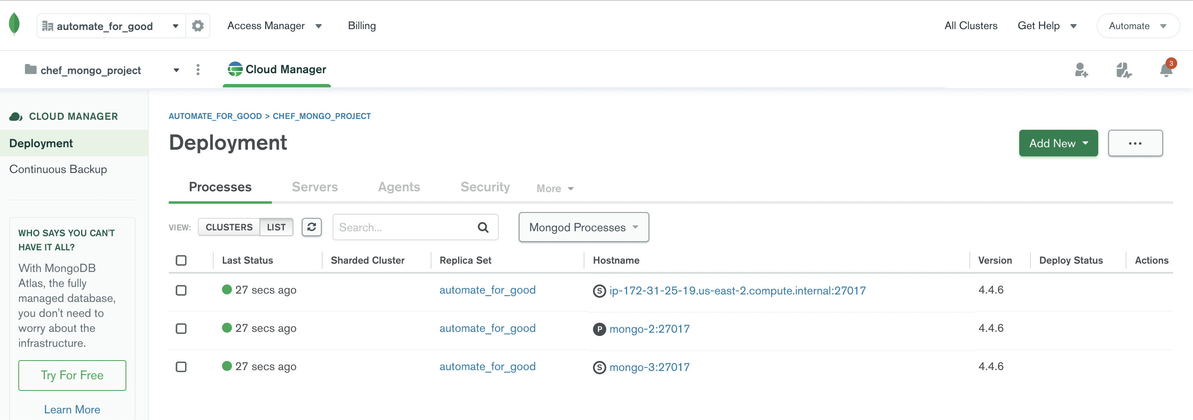Viewport: 1193px width, 420px height.
Task: Click the search magnifier icon
Action: point(483,227)
